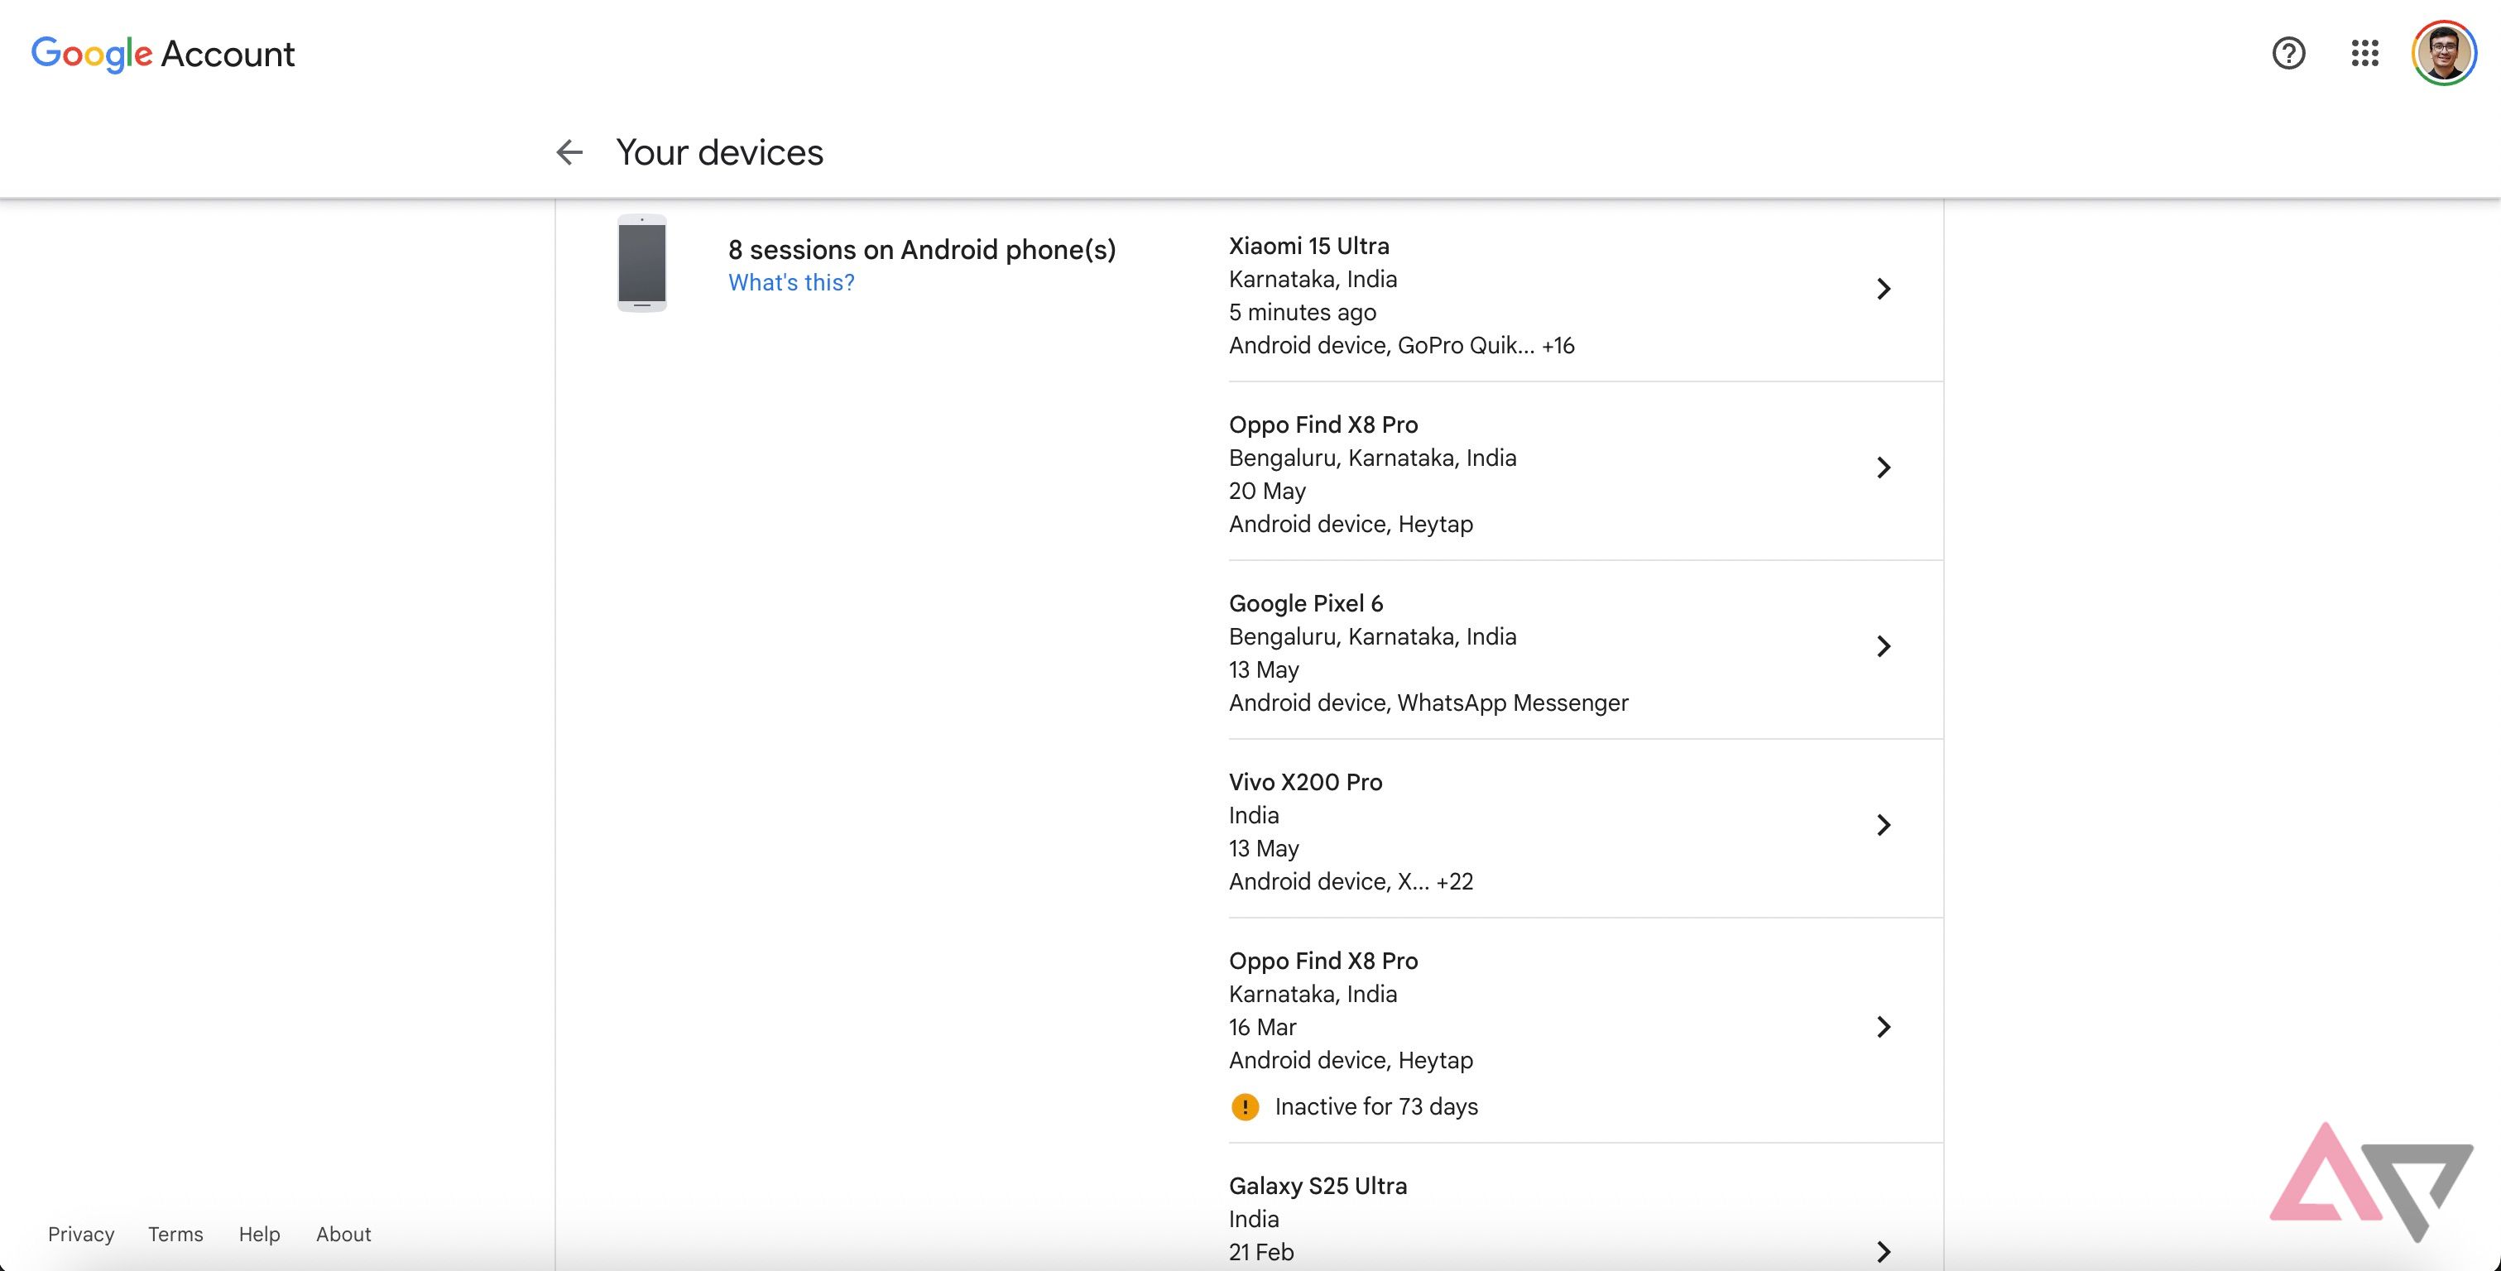This screenshot has width=2501, height=1271.
Task: Expand the Xiaomi 15 Ultra session details
Action: [1884, 289]
